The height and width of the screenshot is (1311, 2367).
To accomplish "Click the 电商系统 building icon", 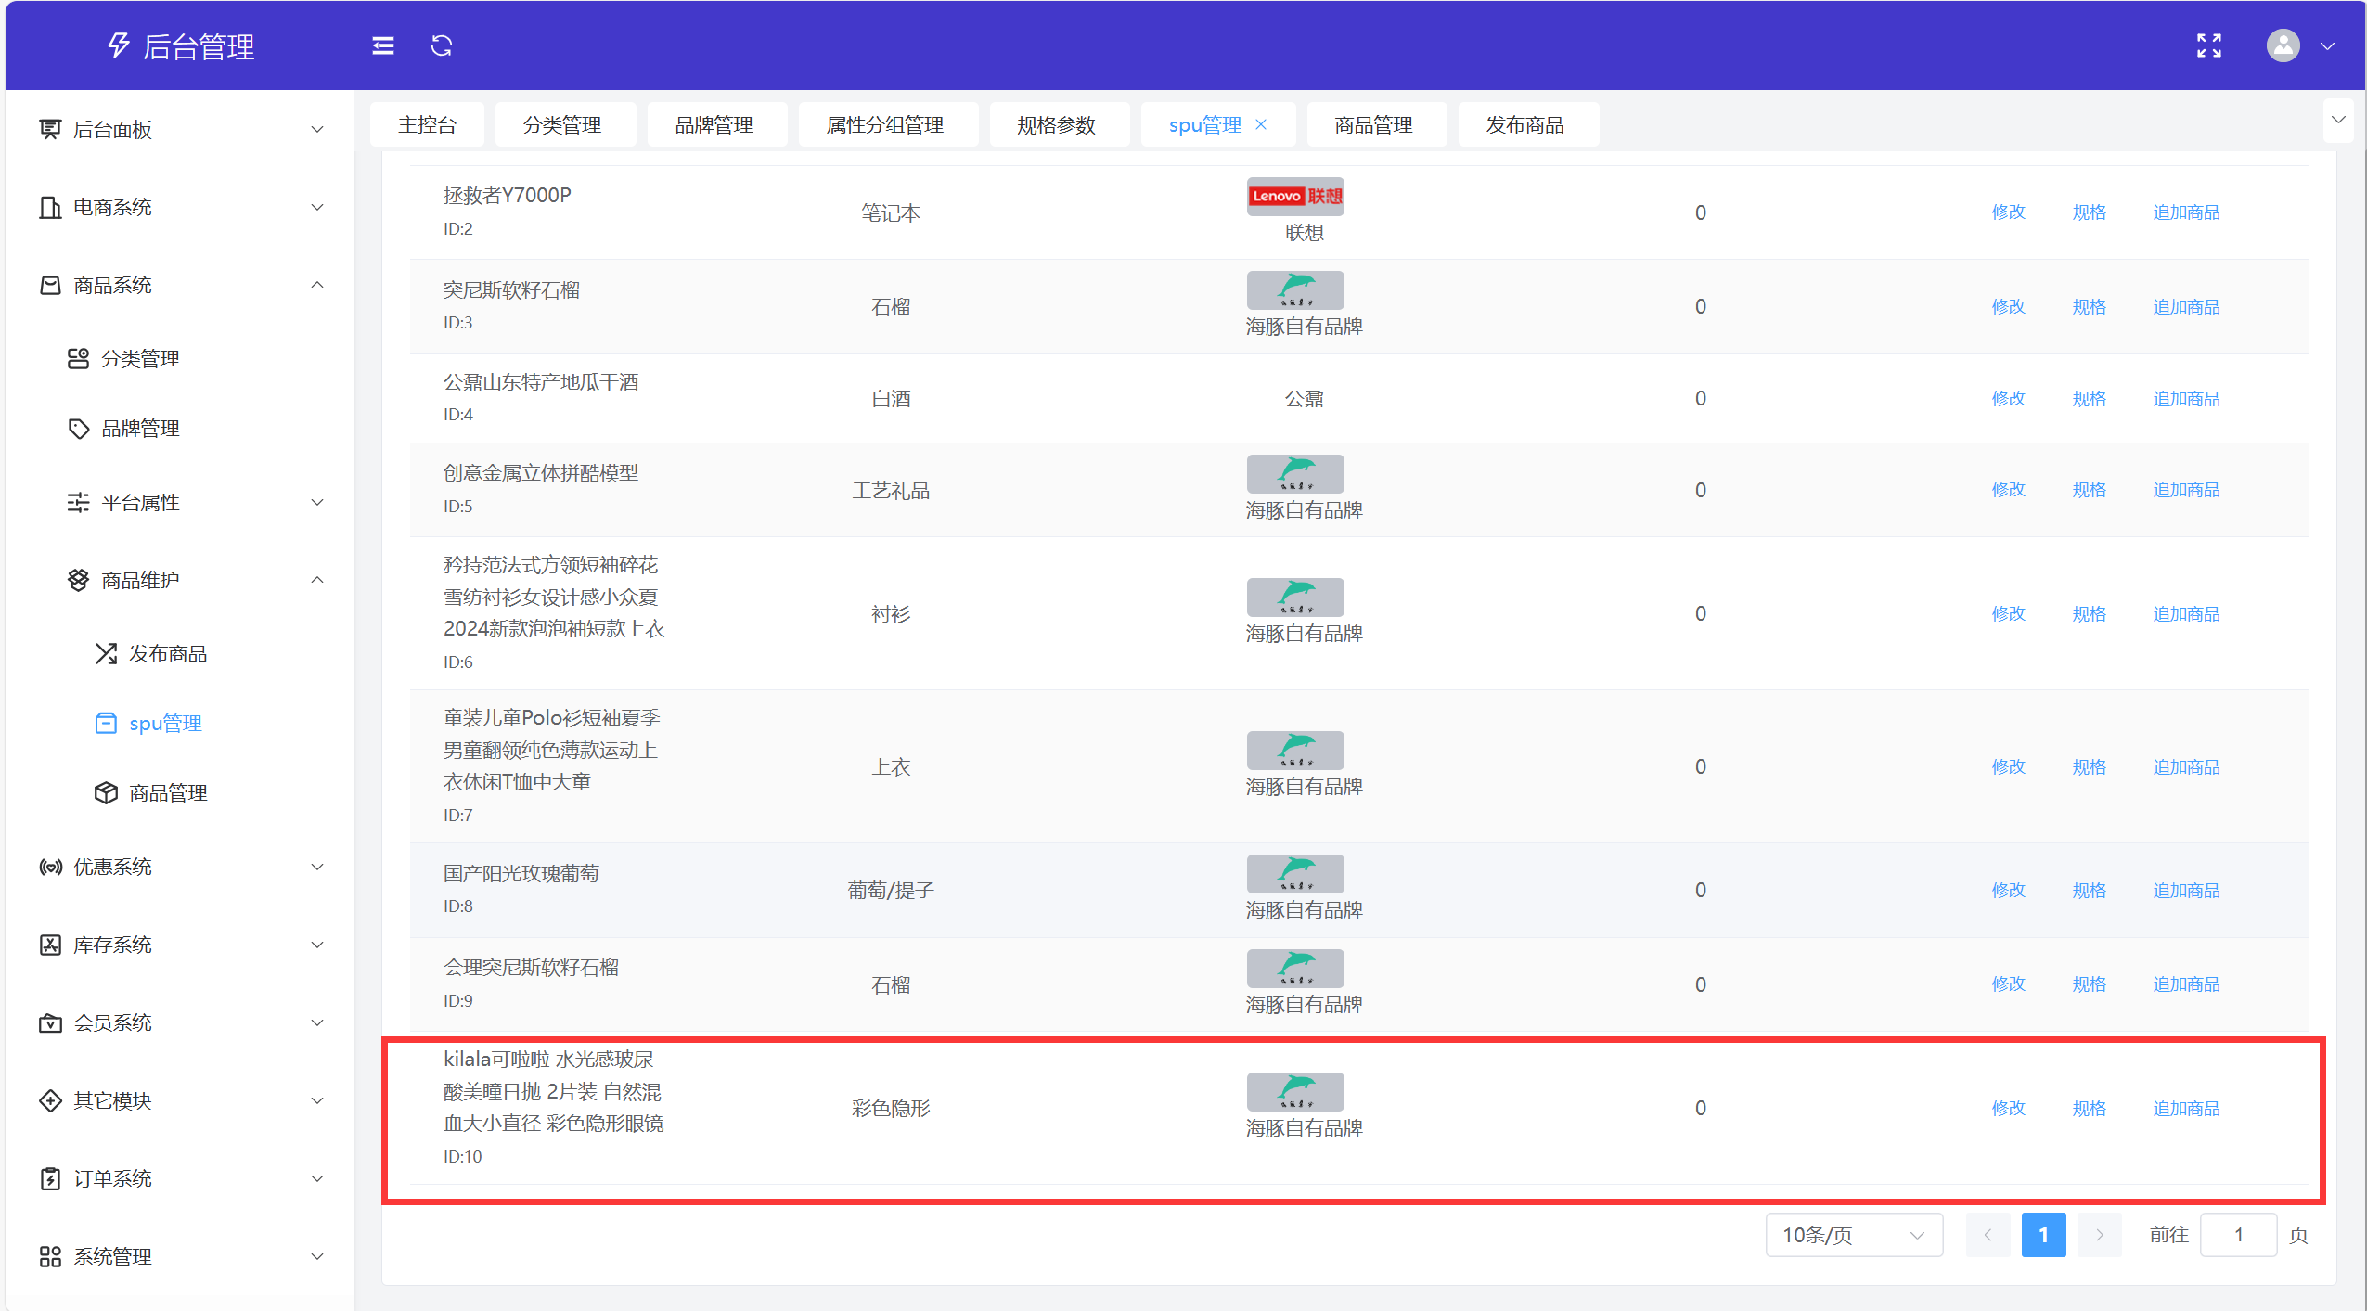I will click(50, 207).
